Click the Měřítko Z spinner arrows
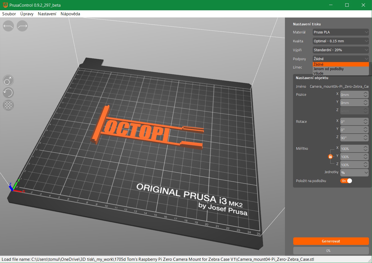 pos(366,165)
